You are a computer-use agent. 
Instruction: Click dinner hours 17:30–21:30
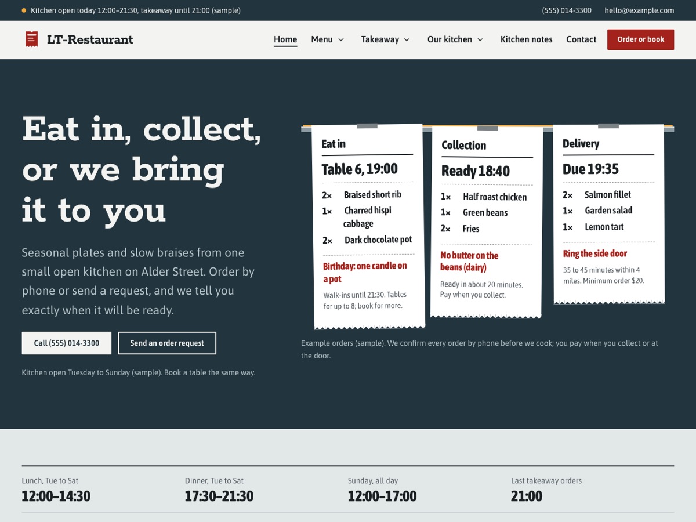point(219,496)
